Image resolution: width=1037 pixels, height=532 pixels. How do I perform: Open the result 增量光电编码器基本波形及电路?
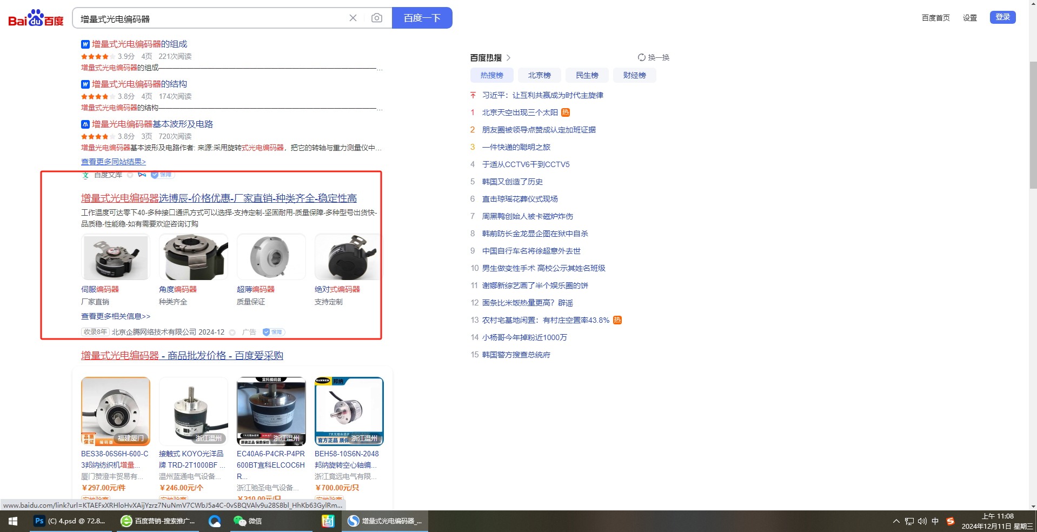coord(152,124)
